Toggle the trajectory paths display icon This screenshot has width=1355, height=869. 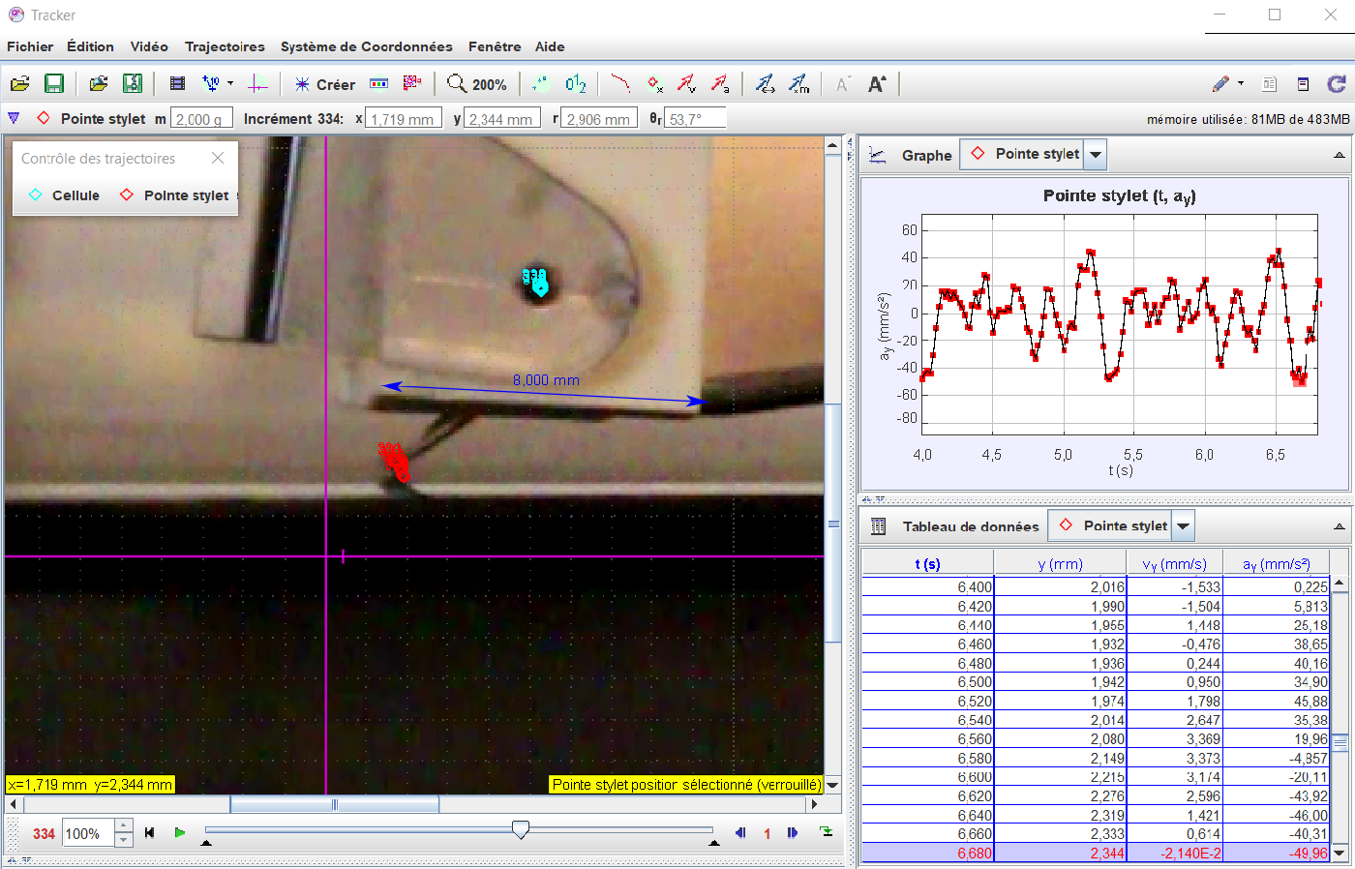click(x=619, y=84)
